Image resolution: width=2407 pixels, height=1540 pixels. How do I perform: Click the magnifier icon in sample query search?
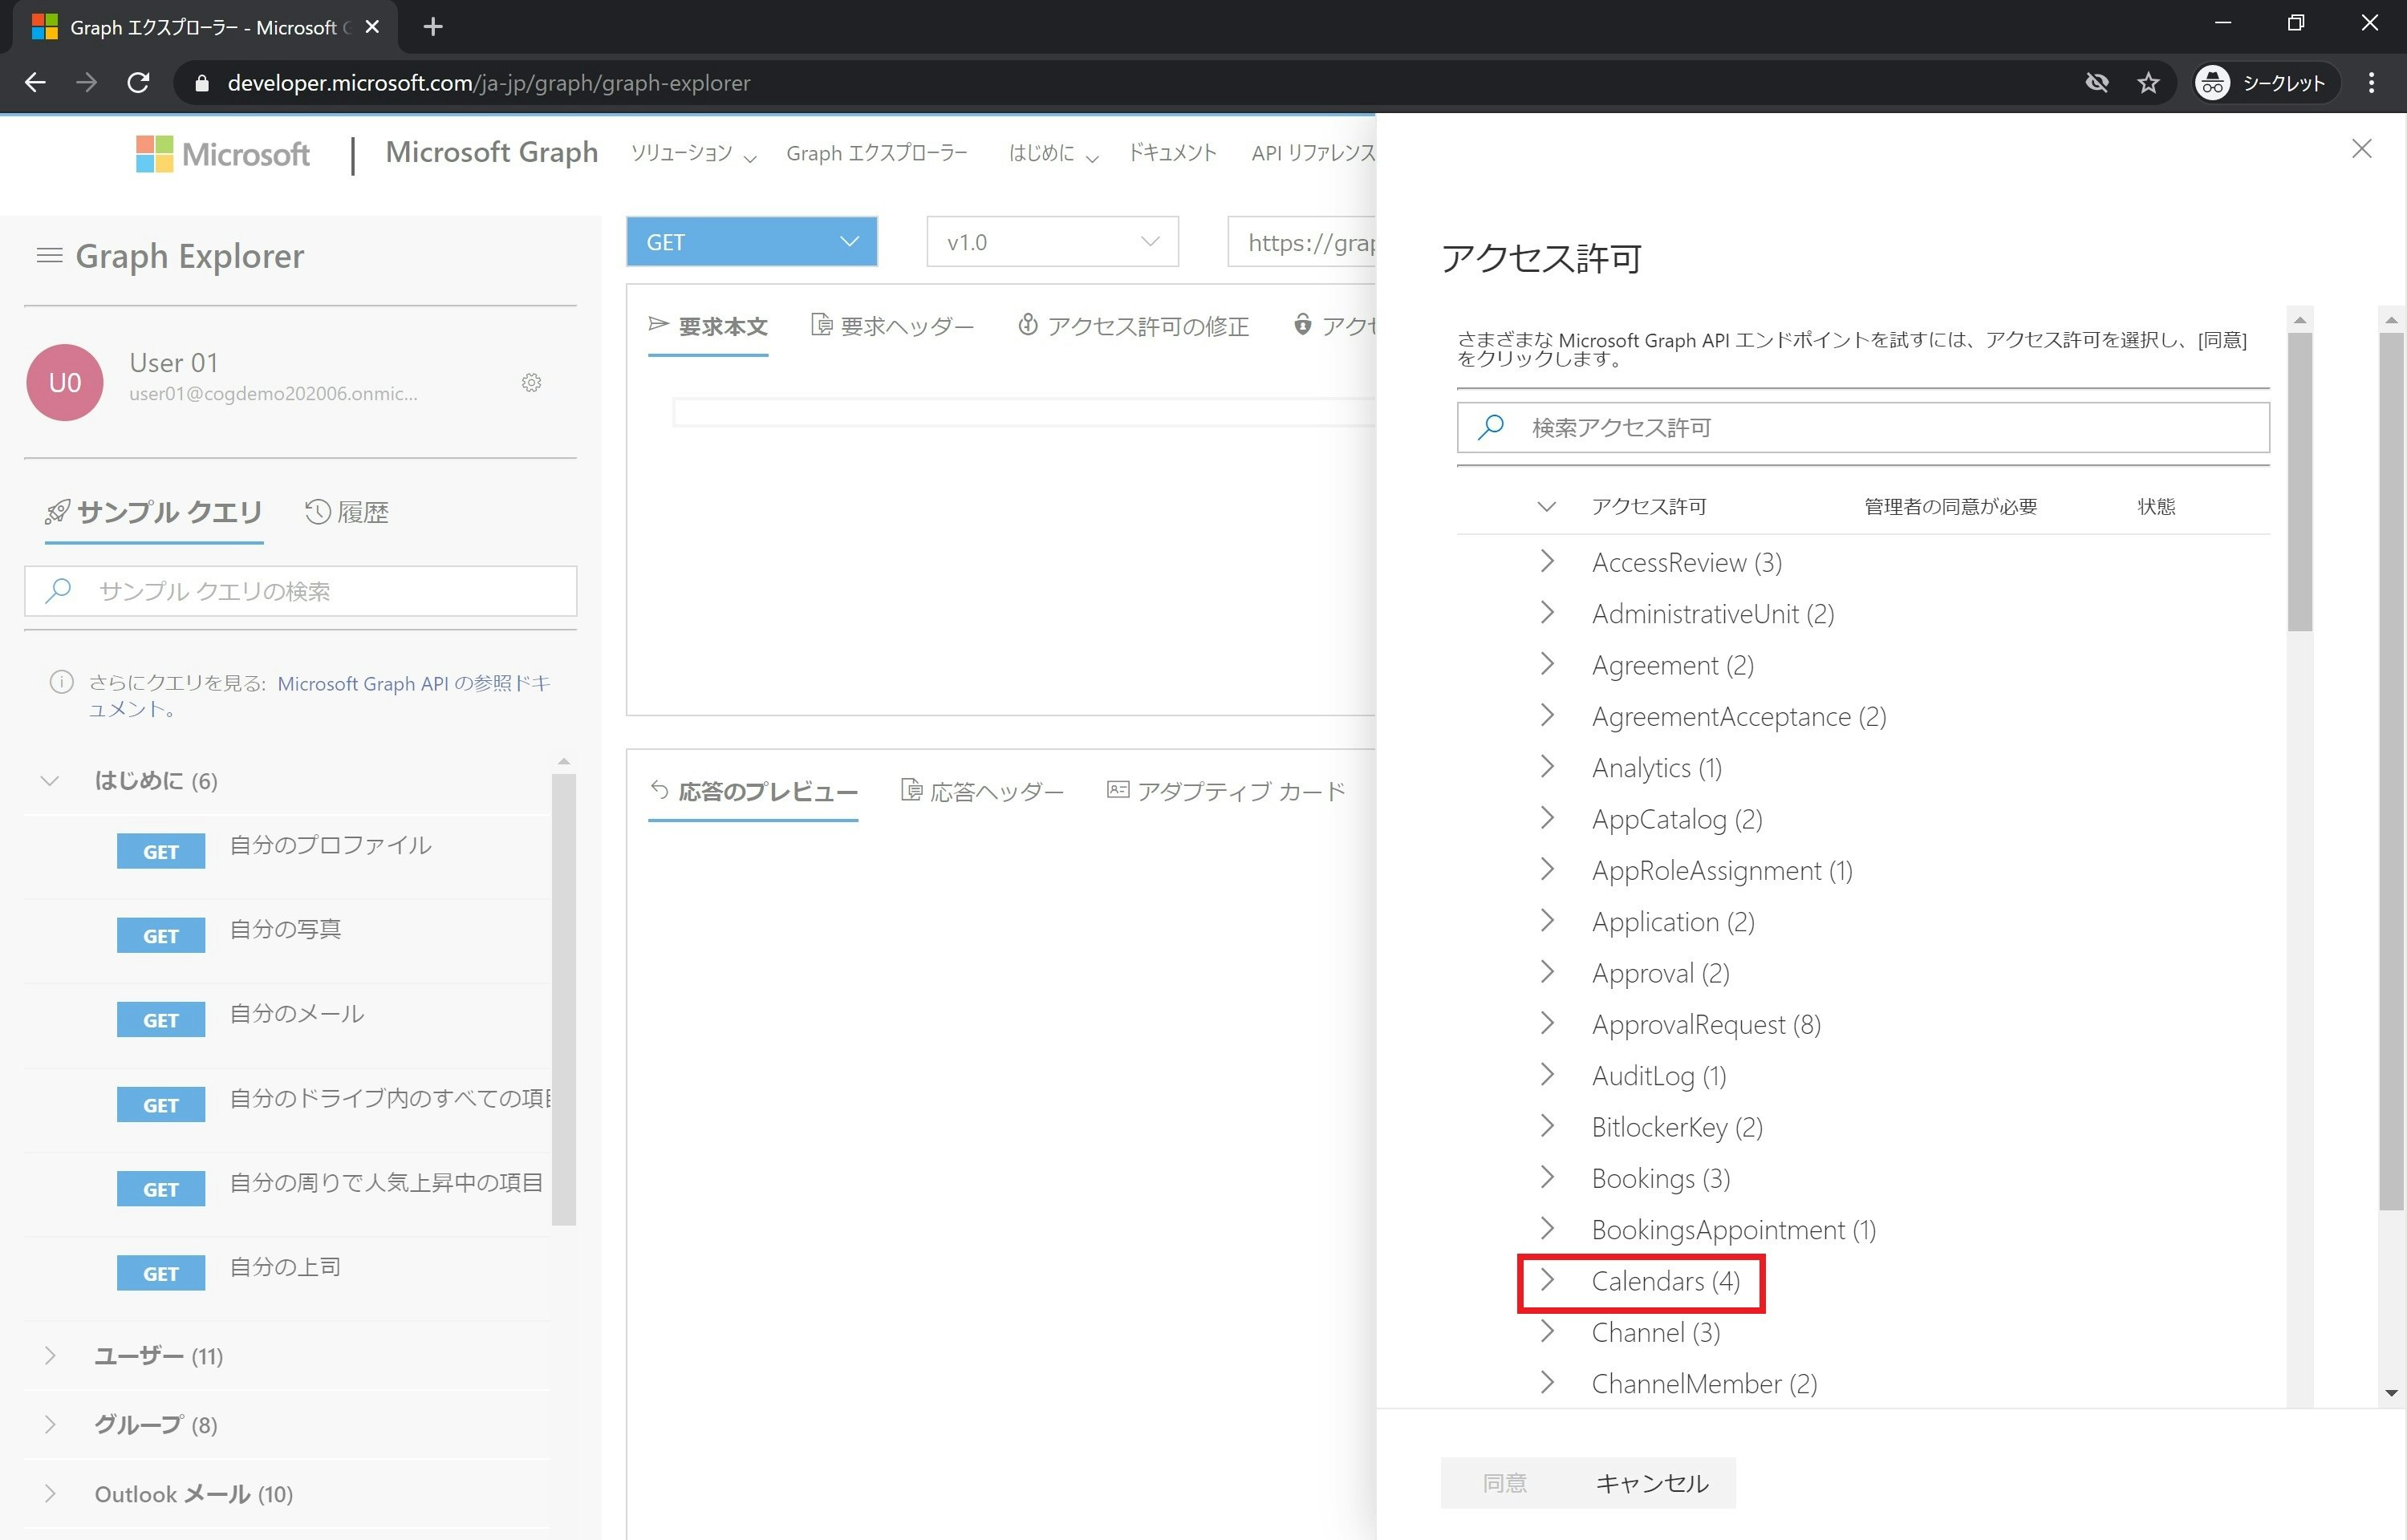pyautogui.click(x=58, y=591)
